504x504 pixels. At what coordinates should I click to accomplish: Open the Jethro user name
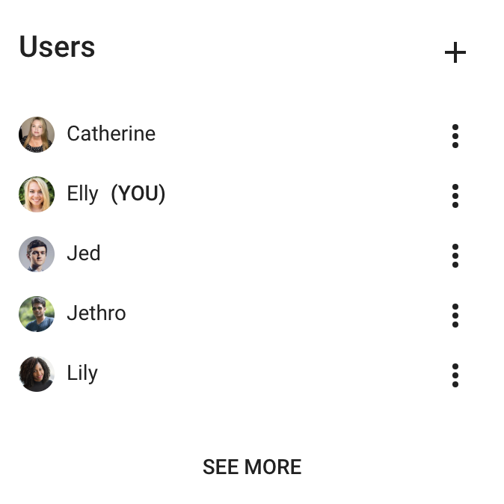pyautogui.click(x=96, y=313)
